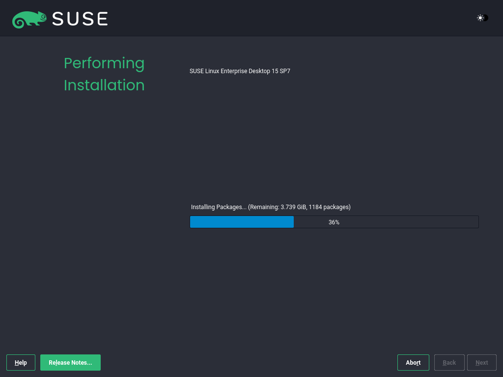
Task: Click the word 'Installation' in the heading
Action: pyautogui.click(x=104, y=85)
